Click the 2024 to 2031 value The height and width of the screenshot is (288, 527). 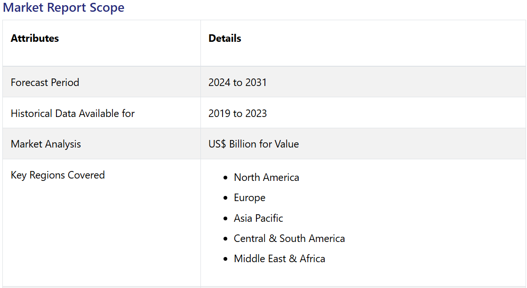(238, 83)
